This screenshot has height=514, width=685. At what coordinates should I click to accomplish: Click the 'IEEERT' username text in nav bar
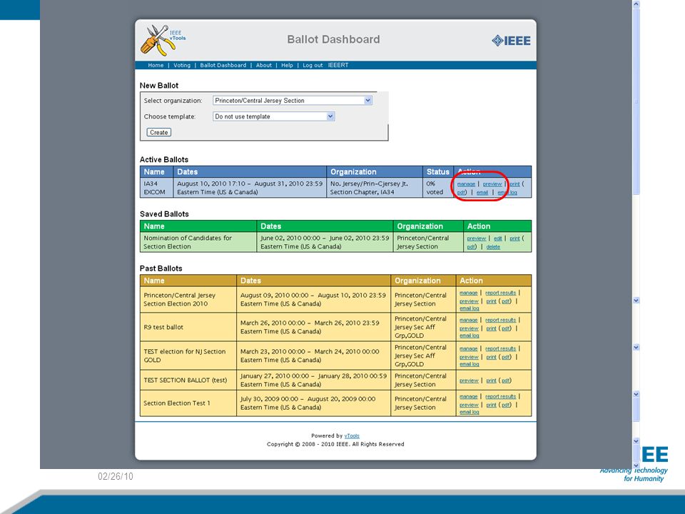pos(338,65)
